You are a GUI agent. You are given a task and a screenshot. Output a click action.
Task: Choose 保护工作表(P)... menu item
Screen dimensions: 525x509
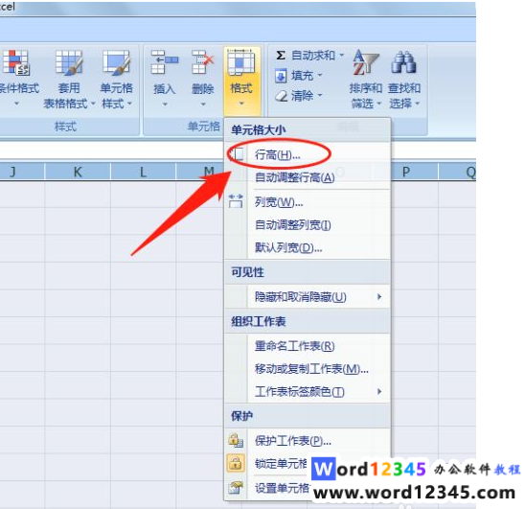(307, 441)
